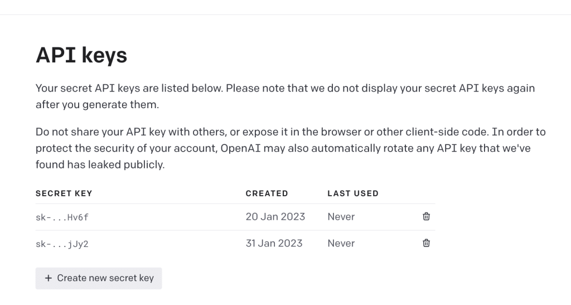Click the CREATED column header
This screenshot has height=305, width=571.
pyautogui.click(x=267, y=193)
